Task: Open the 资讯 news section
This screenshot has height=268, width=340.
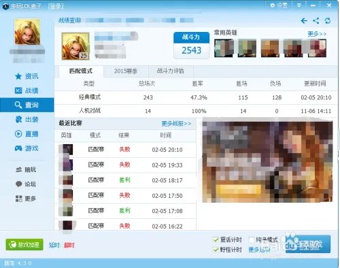Action: tap(27, 76)
